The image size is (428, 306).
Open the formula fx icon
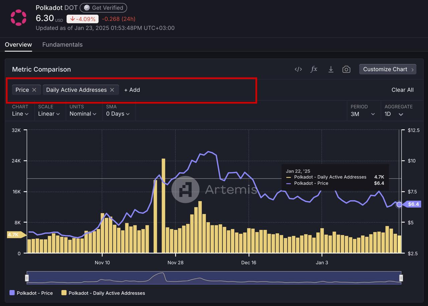pos(314,69)
